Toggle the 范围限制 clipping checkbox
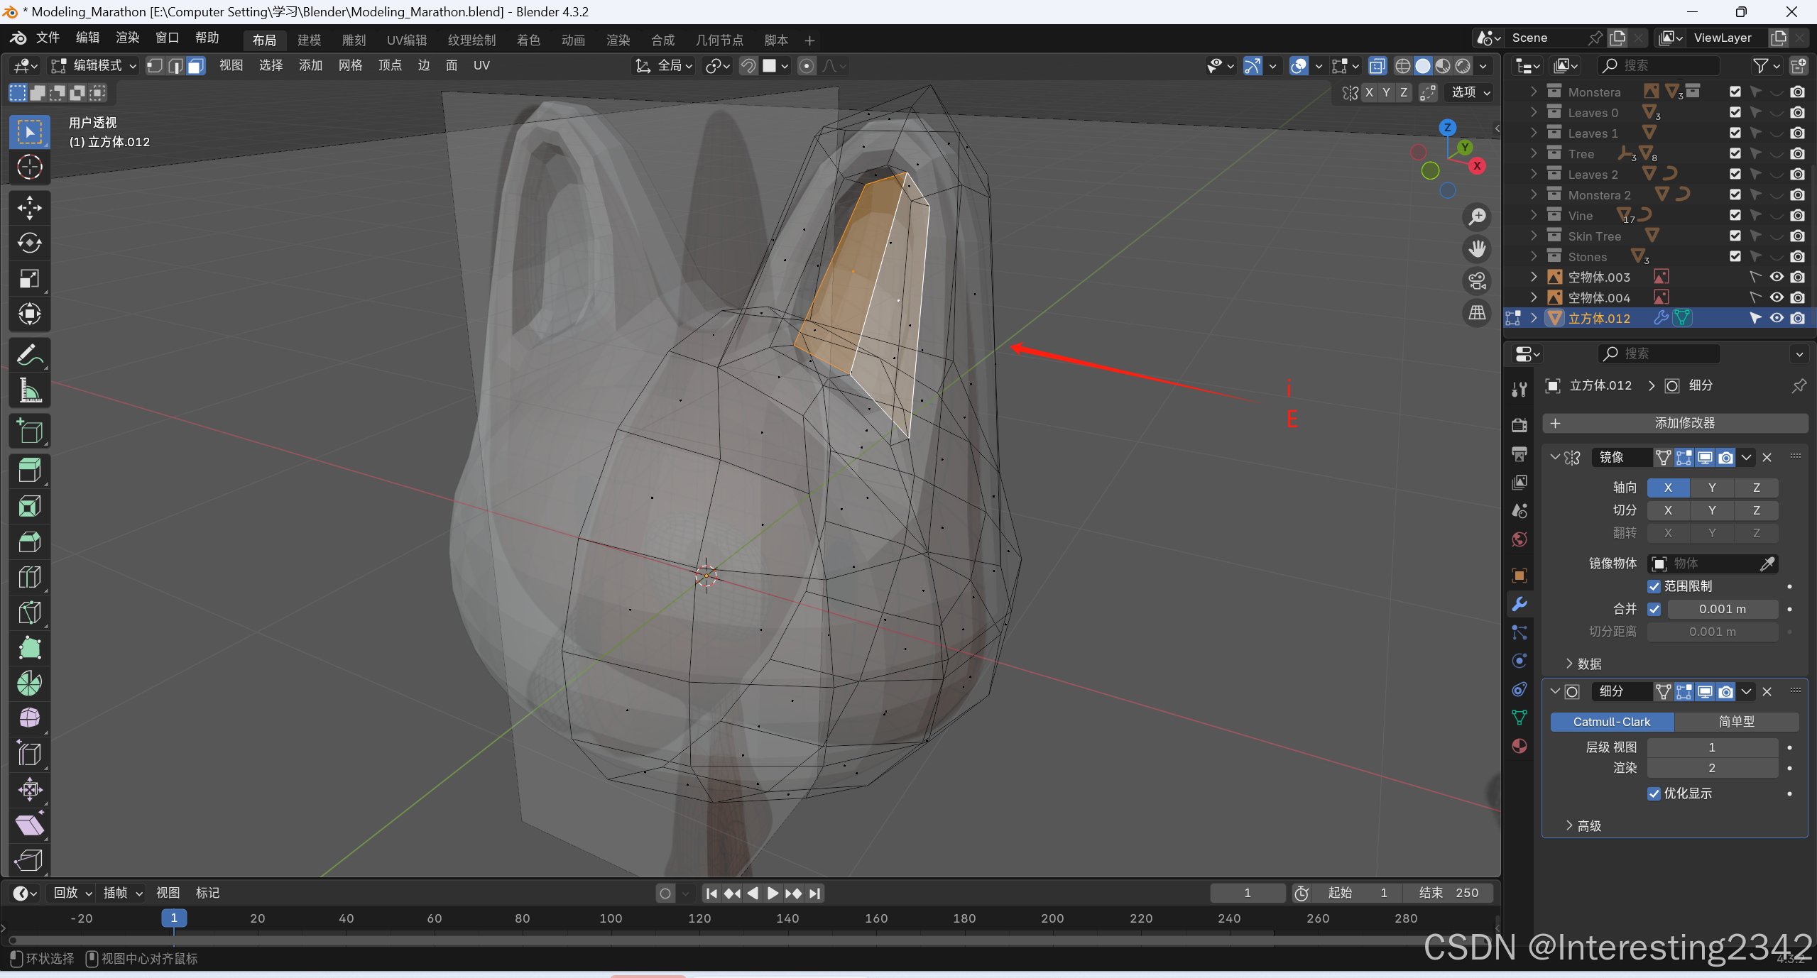 pyautogui.click(x=1654, y=586)
